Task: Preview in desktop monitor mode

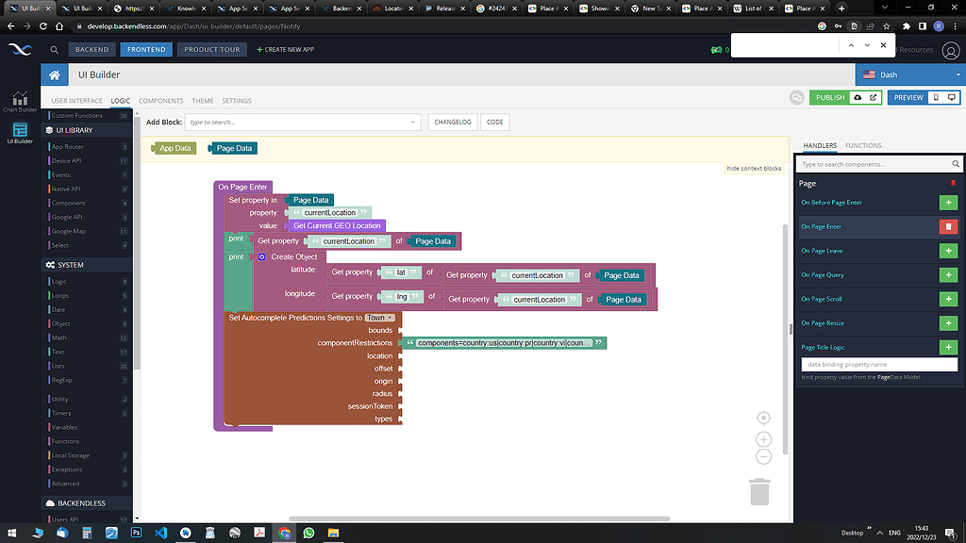Action: pyautogui.click(x=952, y=97)
